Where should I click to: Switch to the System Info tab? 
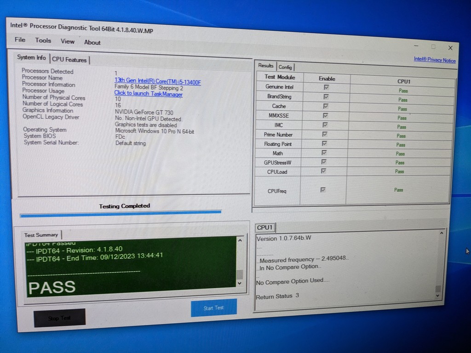tap(31, 57)
